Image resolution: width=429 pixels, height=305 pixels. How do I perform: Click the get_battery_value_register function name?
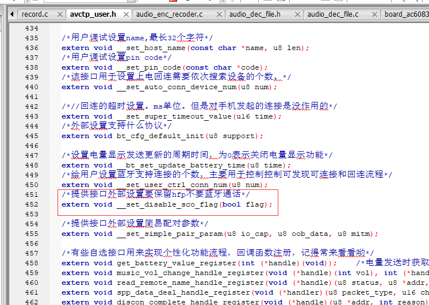click(x=177, y=263)
